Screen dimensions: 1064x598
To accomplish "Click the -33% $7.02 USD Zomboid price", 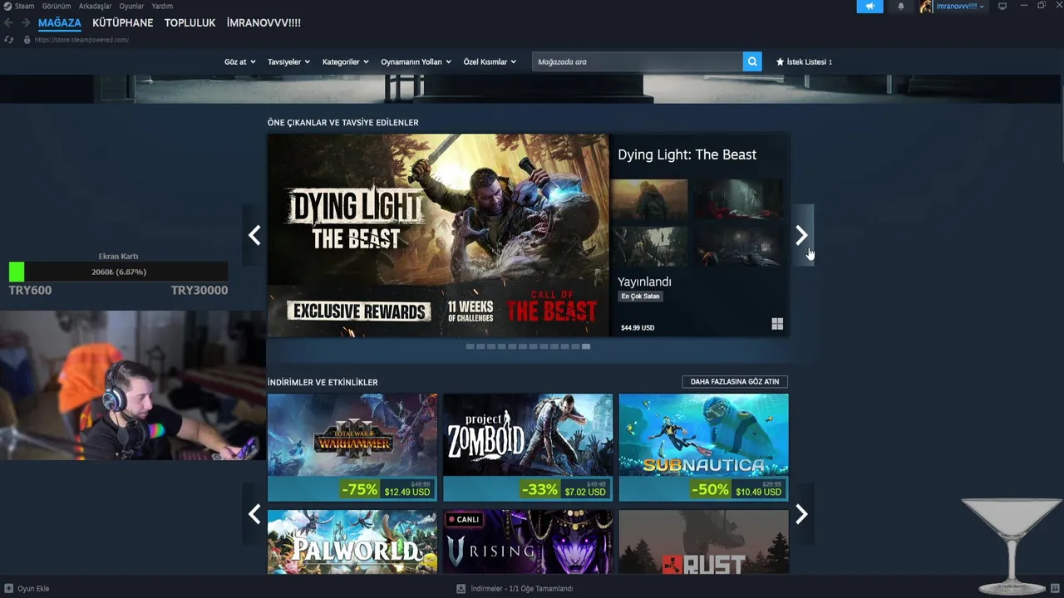I will [x=564, y=490].
